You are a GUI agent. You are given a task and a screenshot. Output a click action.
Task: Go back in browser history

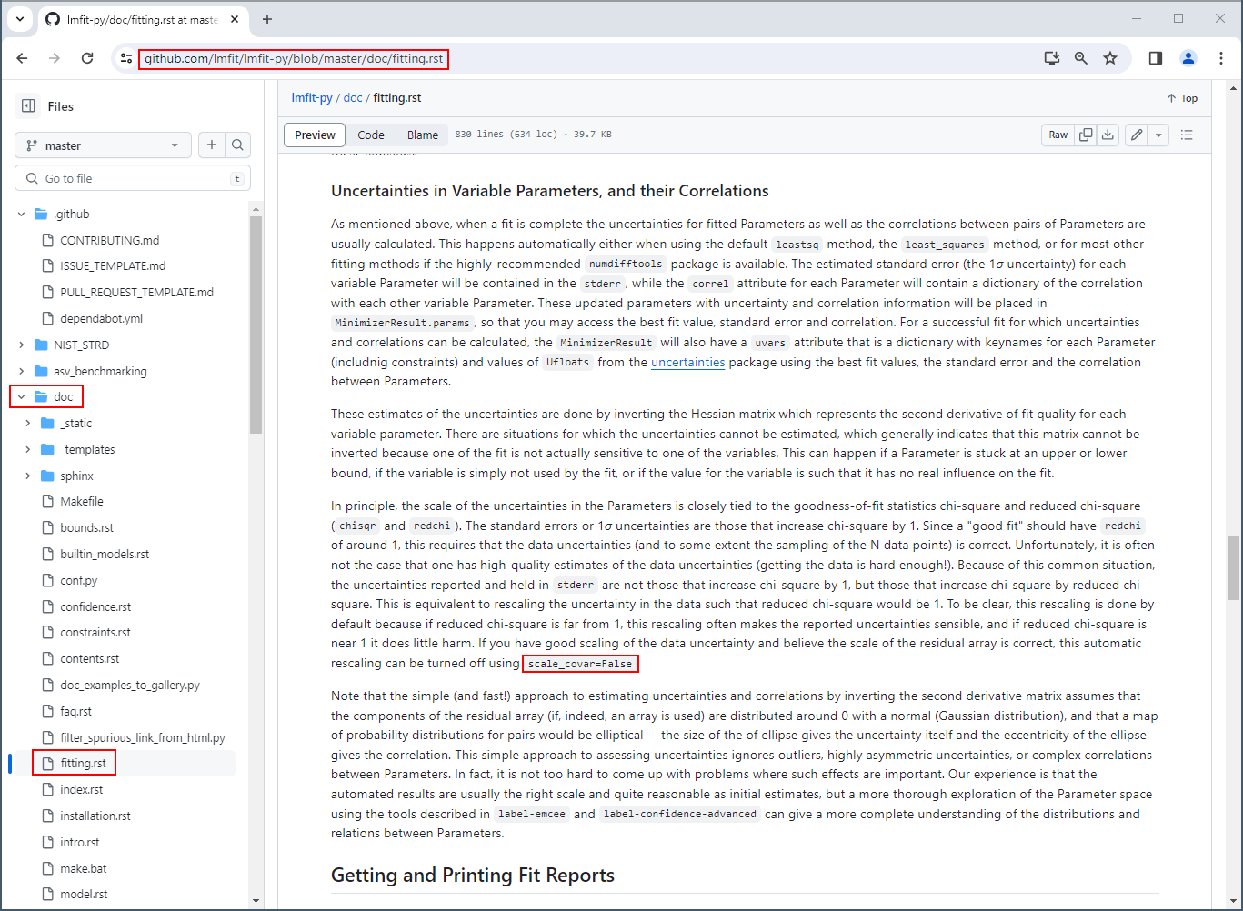tap(23, 58)
